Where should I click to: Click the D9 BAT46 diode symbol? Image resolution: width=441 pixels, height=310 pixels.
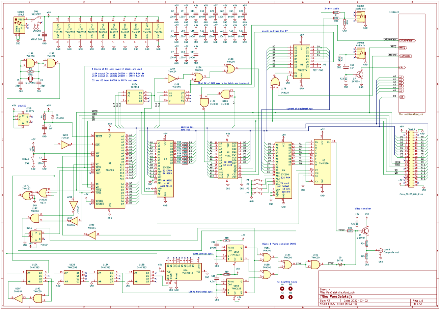click(x=340, y=265)
